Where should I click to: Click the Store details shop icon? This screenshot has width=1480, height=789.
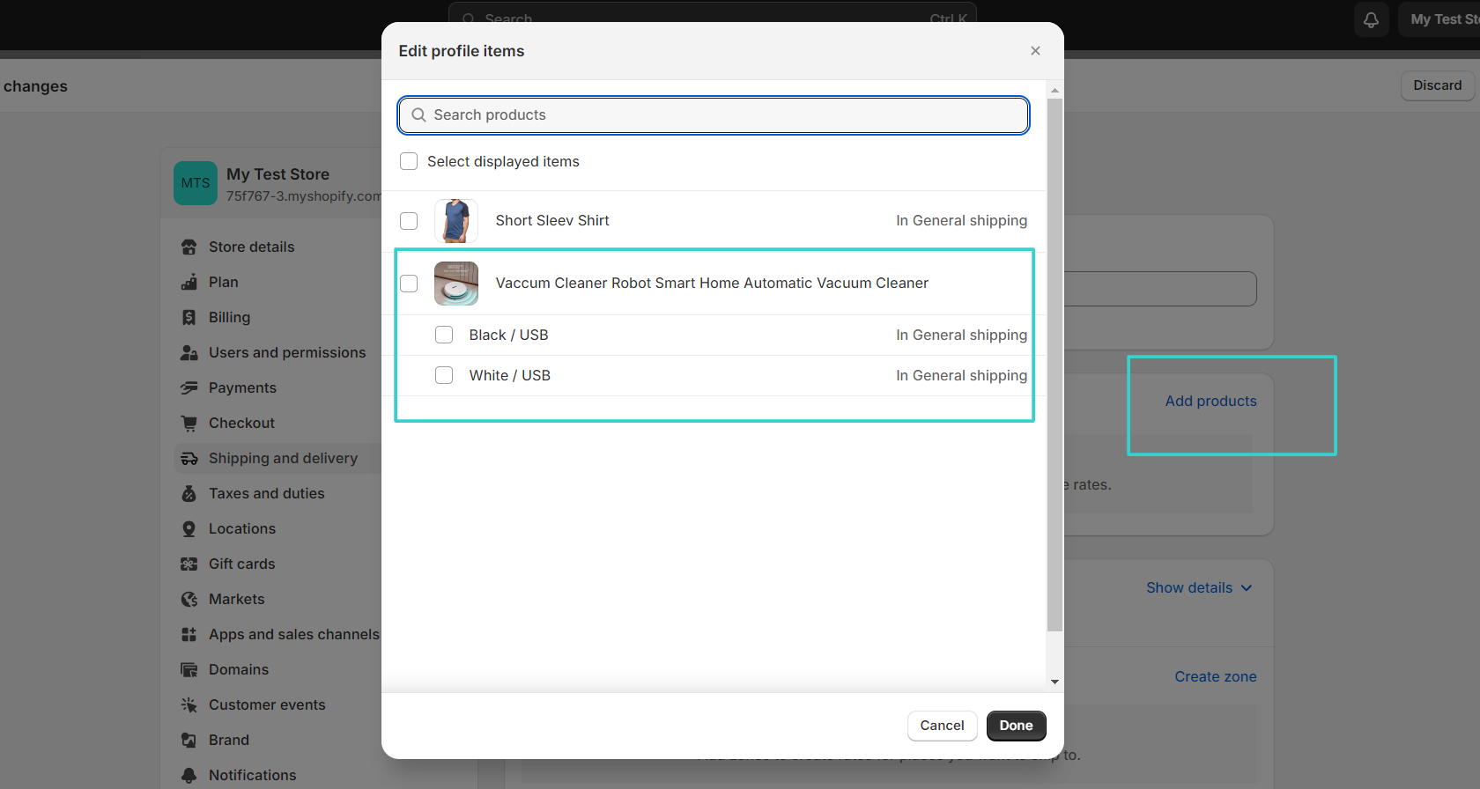click(x=189, y=247)
